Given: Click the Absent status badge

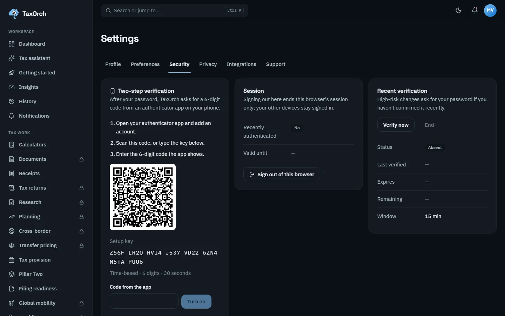Looking at the screenshot, I should (435, 147).
